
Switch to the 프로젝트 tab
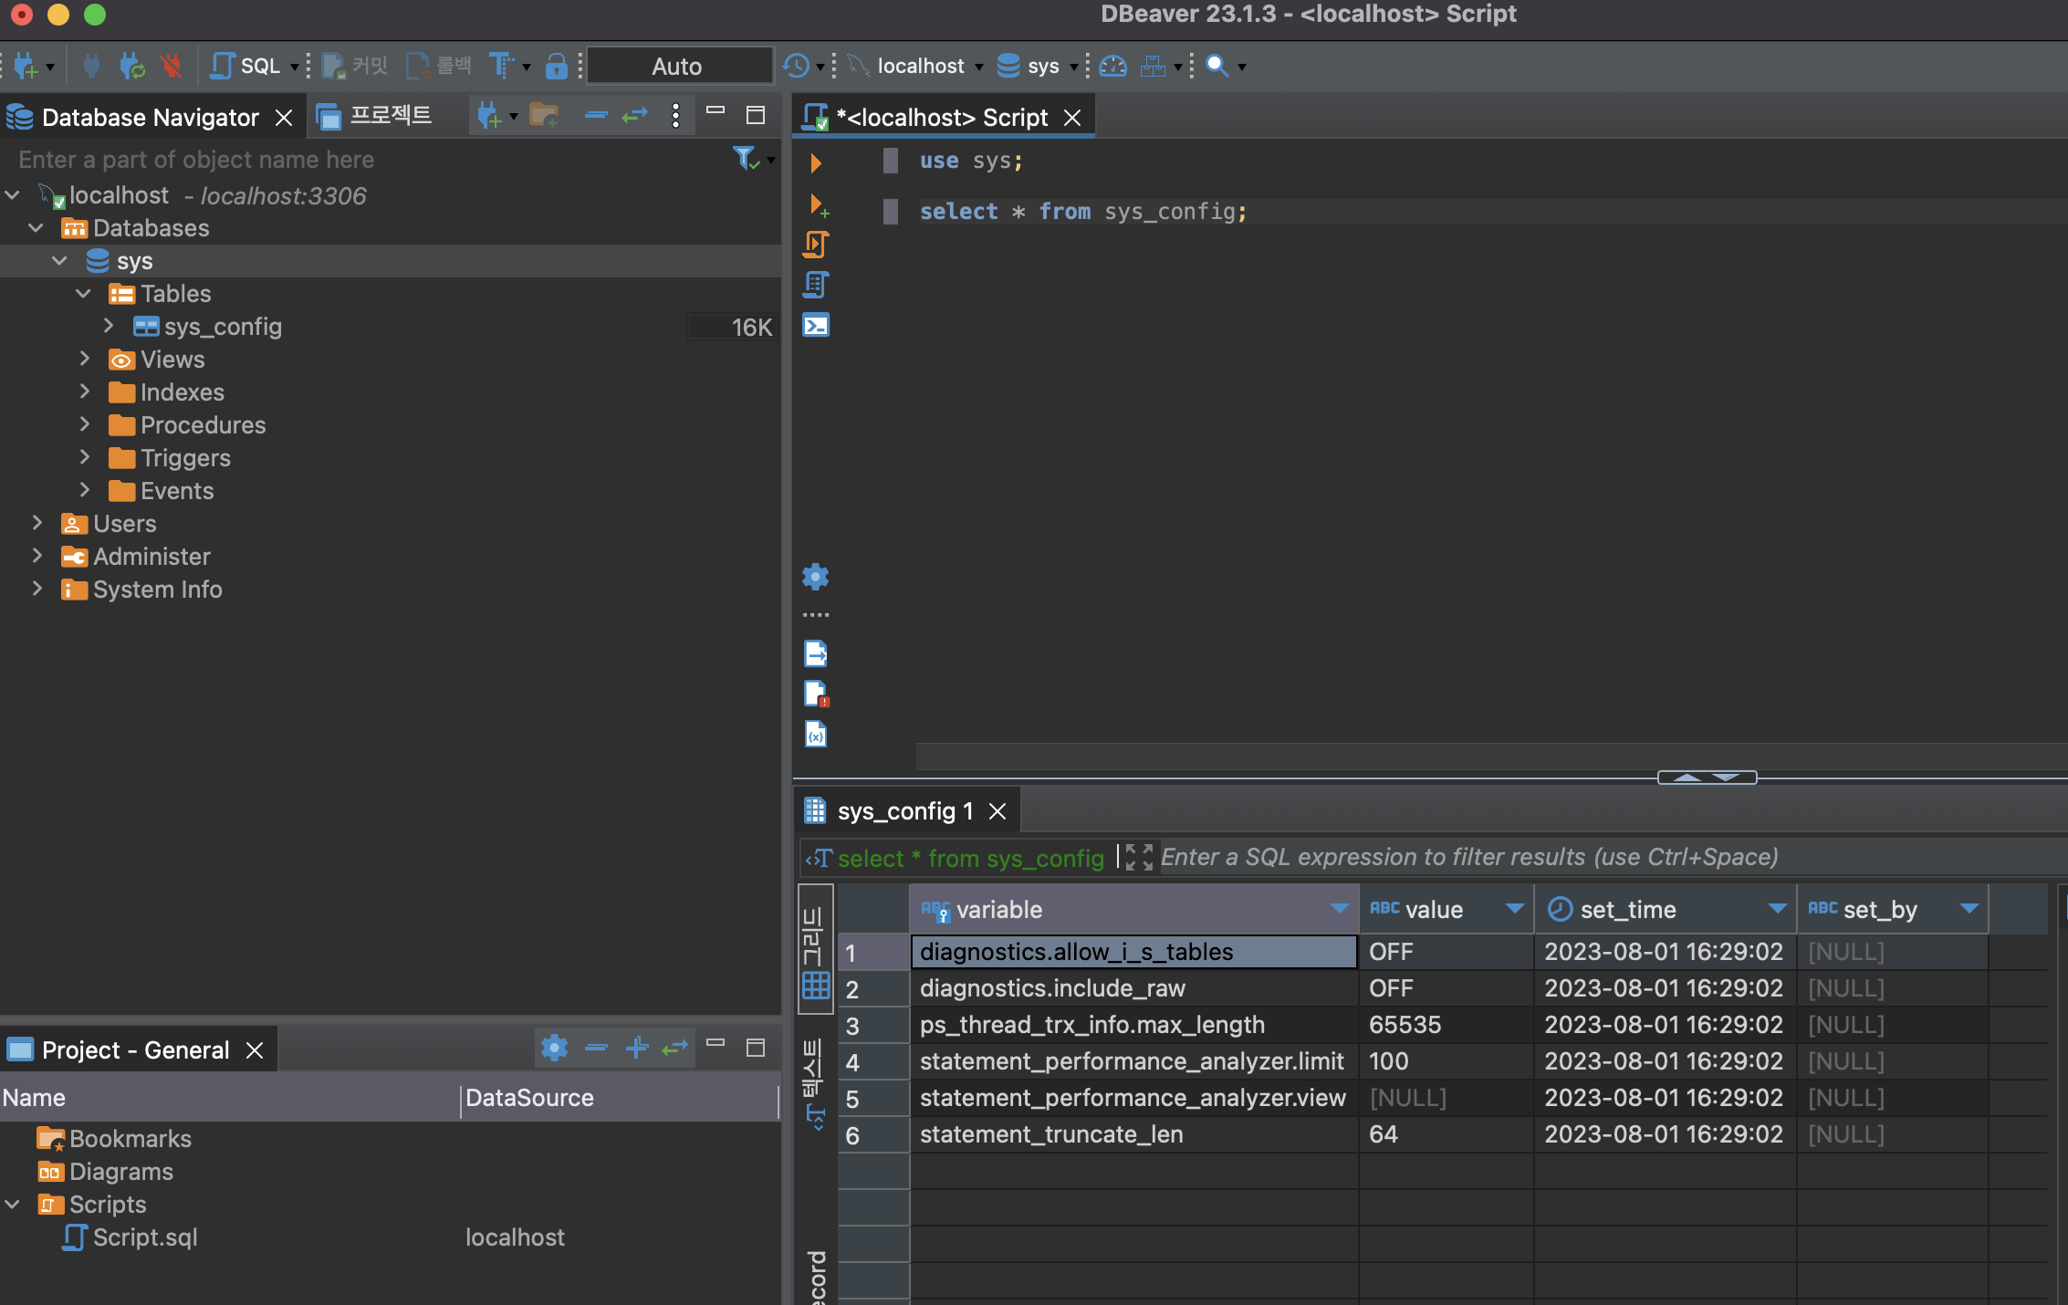pyautogui.click(x=374, y=116)
